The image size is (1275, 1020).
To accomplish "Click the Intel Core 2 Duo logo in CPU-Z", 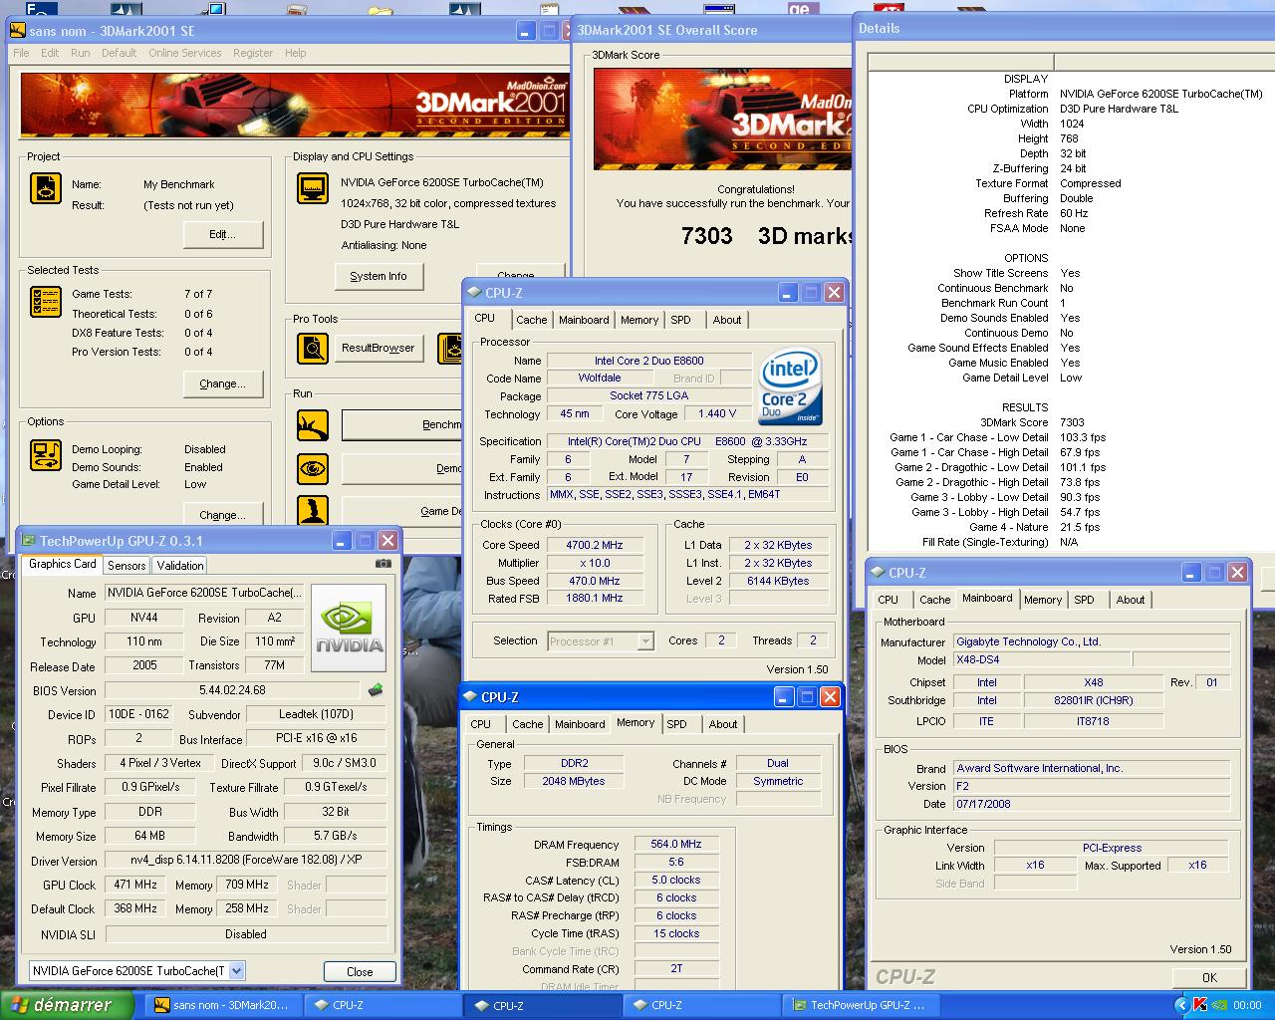I will tap(791, 385).
